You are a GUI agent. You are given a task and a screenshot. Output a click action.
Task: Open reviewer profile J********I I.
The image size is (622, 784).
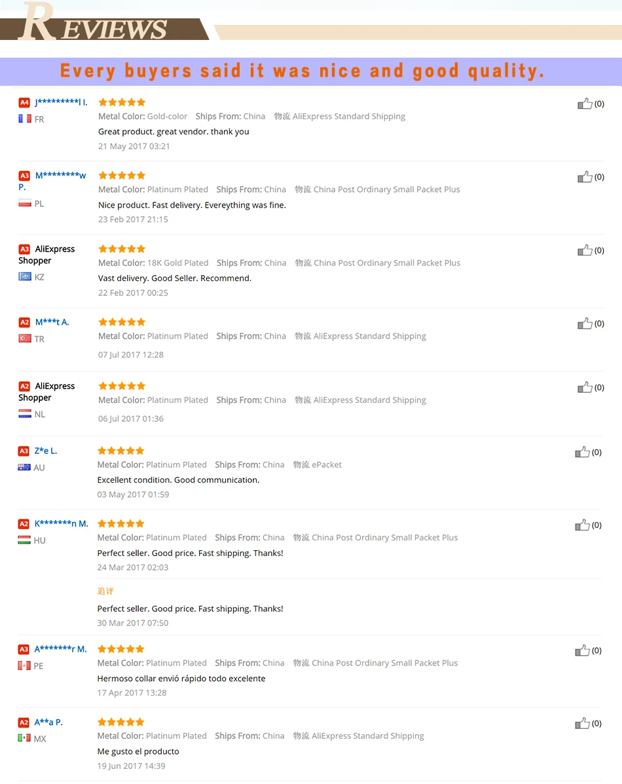[x=61, y=102]
